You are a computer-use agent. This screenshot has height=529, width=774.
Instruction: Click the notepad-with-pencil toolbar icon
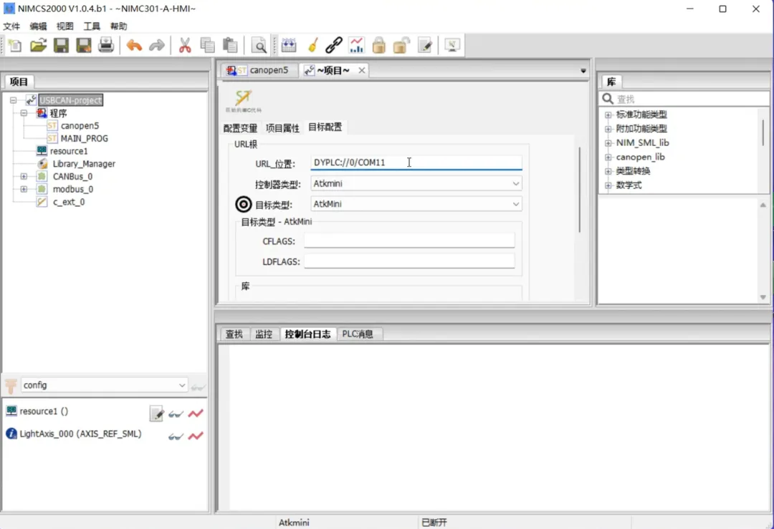coord(425,45)
